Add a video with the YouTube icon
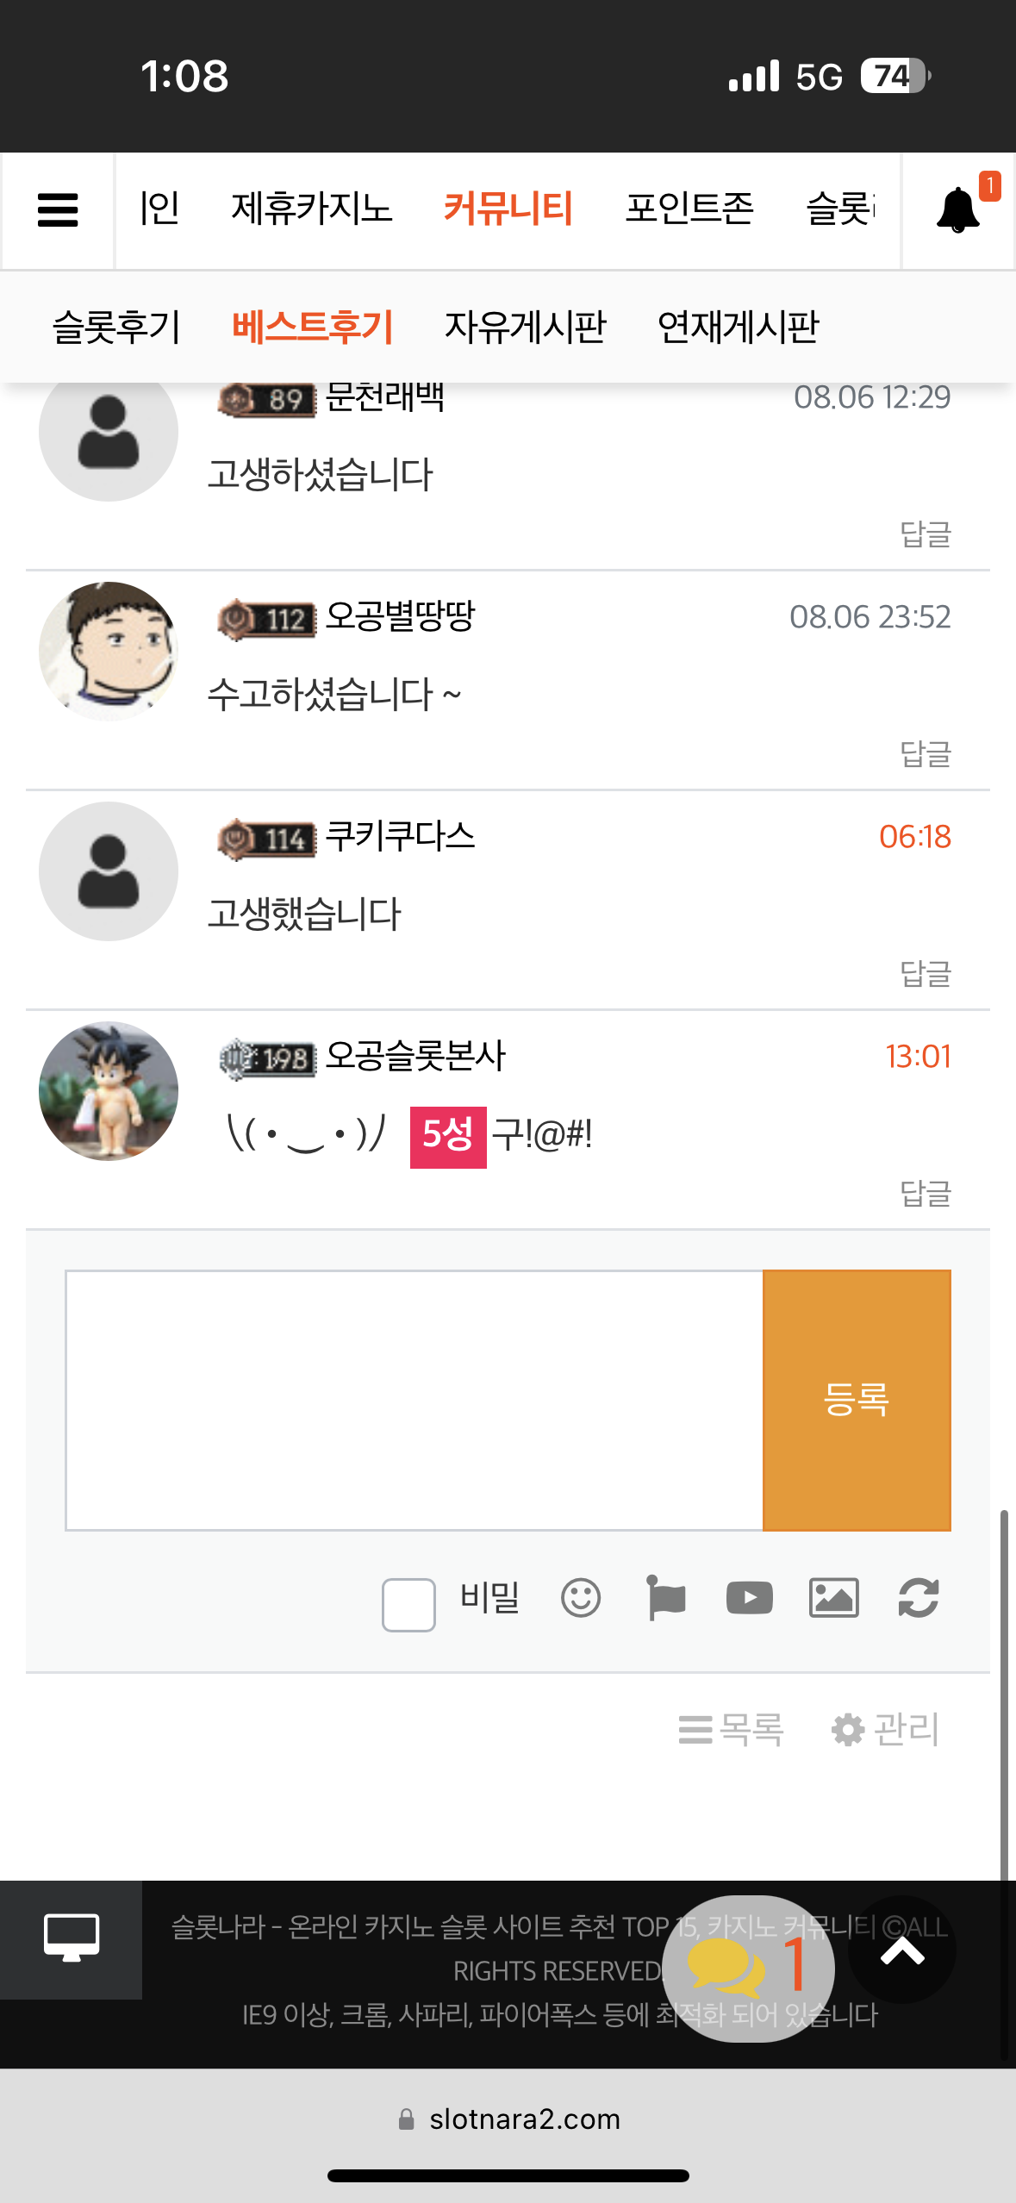The image size is (1016, 2203). pyautogui.click(x=749, y=1598)
